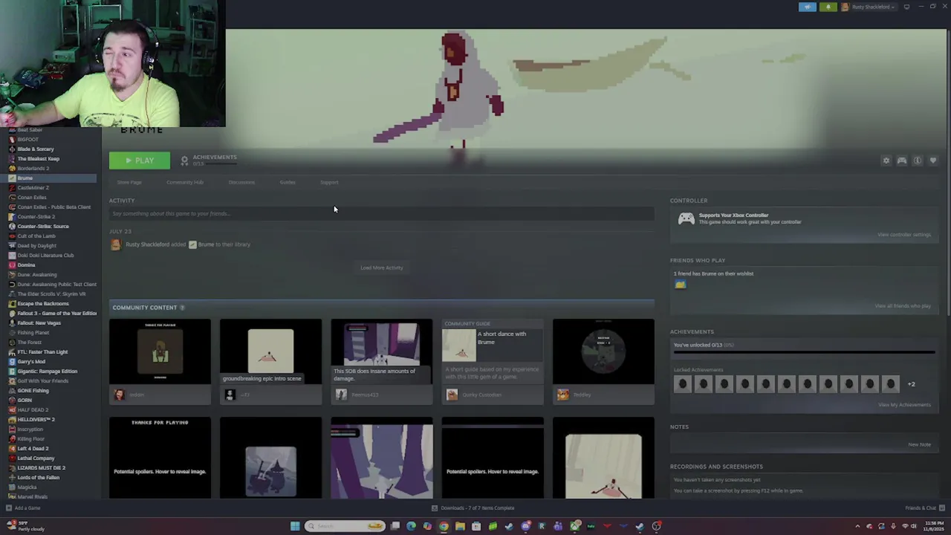Open View all friends who play link
This screenshot has width=951, height=535.
pos(902,306)
